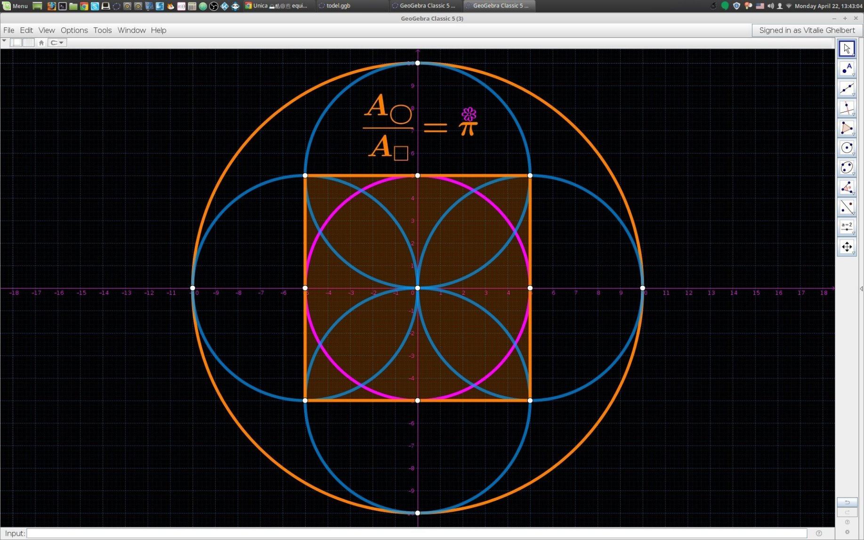864x540 pixels.
Task: Select the Line through two points tool
Action: click(847, 89)
